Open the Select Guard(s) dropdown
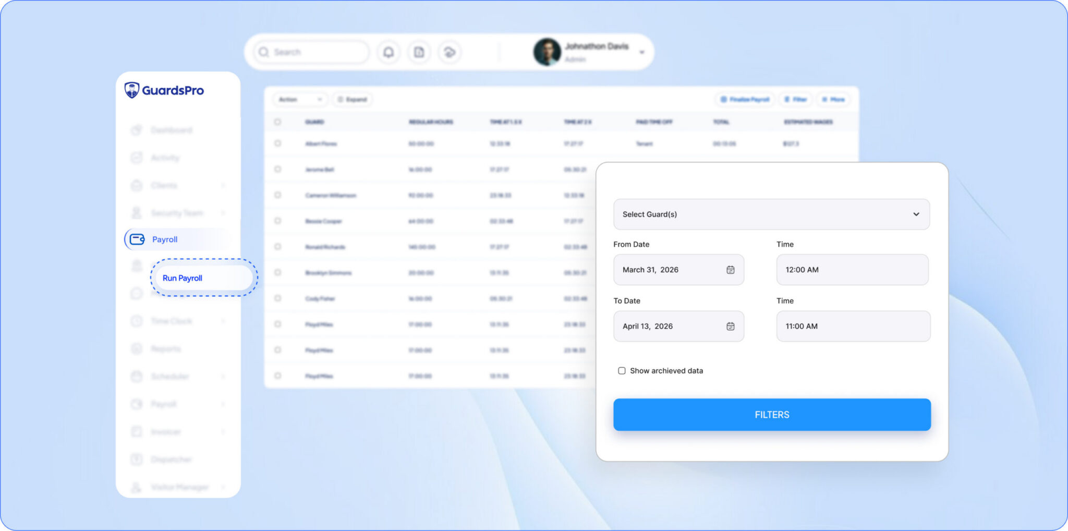This screenshot has height=531, width=1068. 771,214
